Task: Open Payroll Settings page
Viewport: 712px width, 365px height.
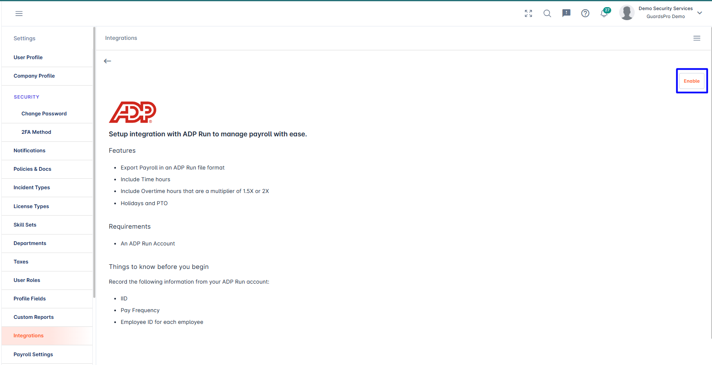Action: point(47,355)
